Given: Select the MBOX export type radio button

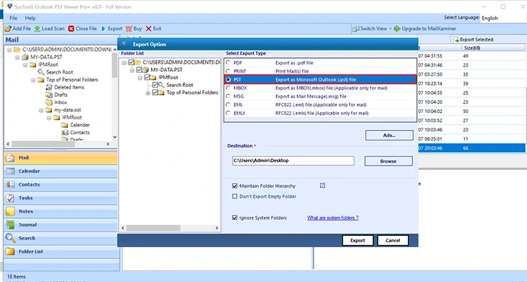Looking at the screenshot, I should (228, 88).
